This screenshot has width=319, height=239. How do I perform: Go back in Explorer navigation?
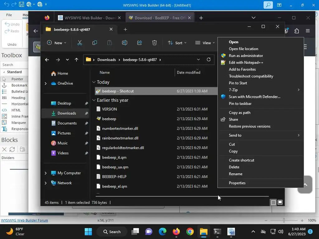47,60
